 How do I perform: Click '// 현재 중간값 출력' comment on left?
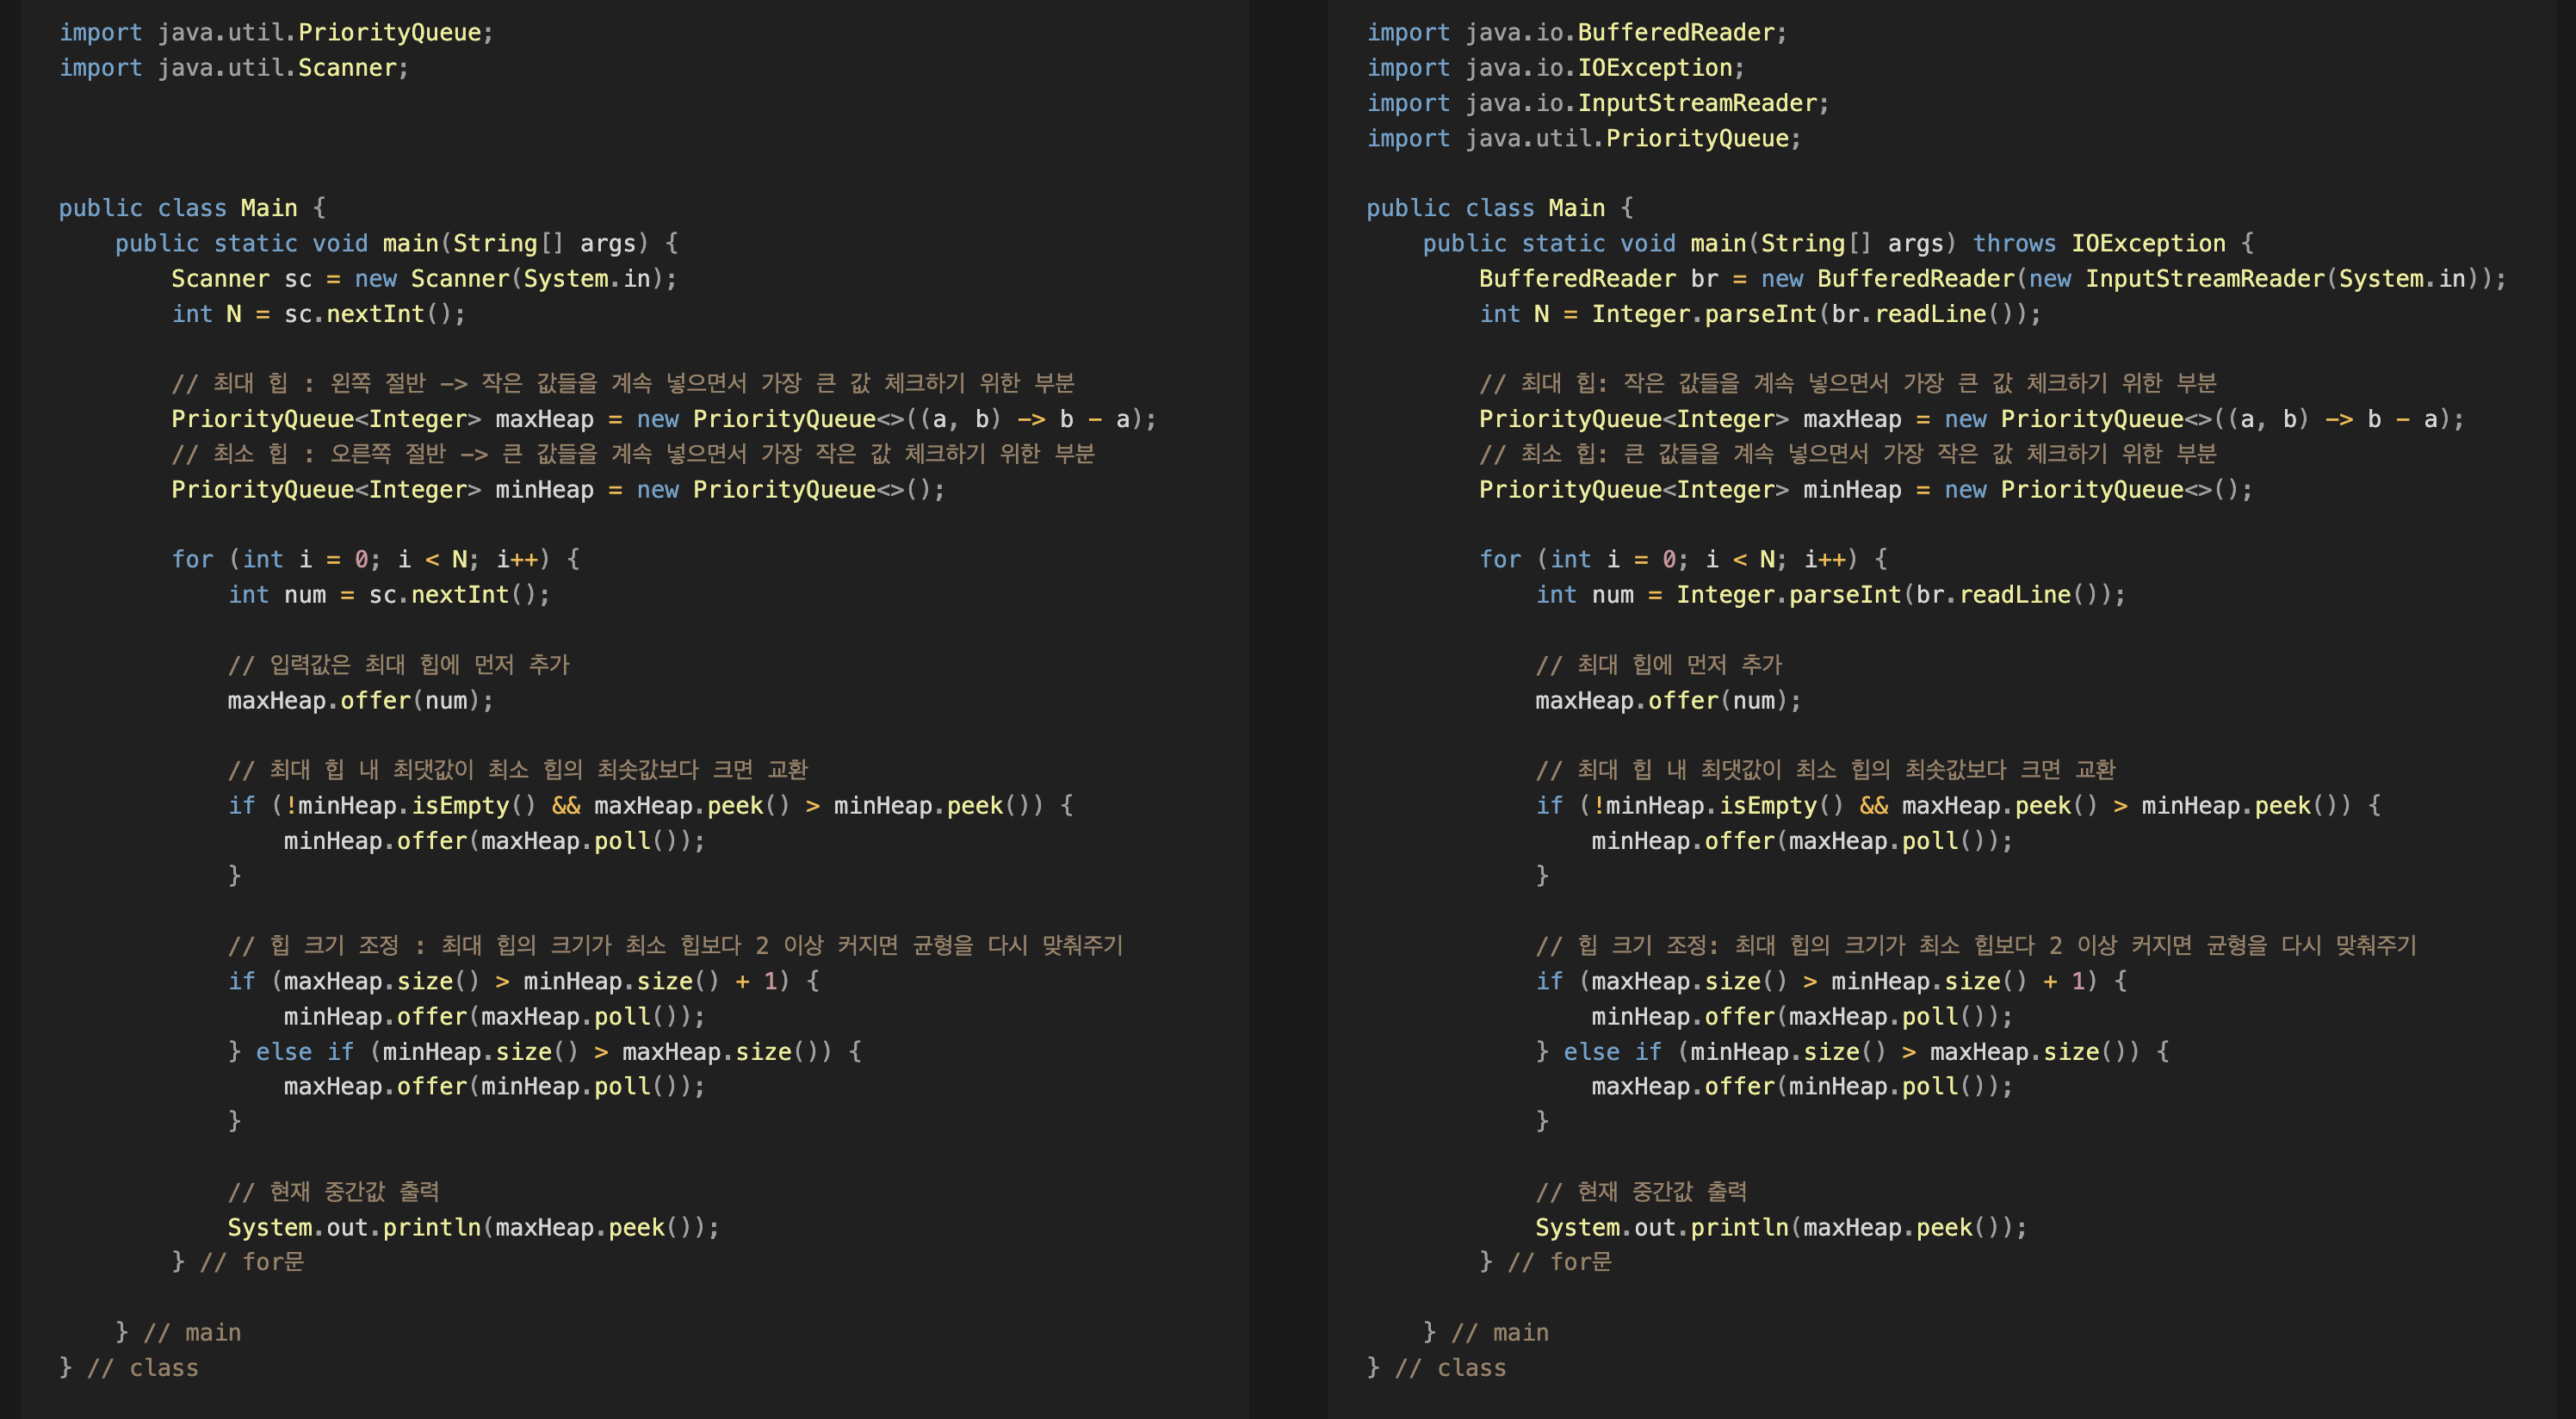click(x=333, y=1192)
